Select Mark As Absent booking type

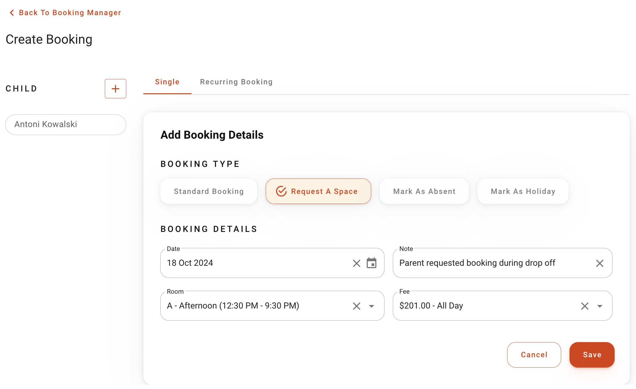pyautogui.click(x=424, y=191)
